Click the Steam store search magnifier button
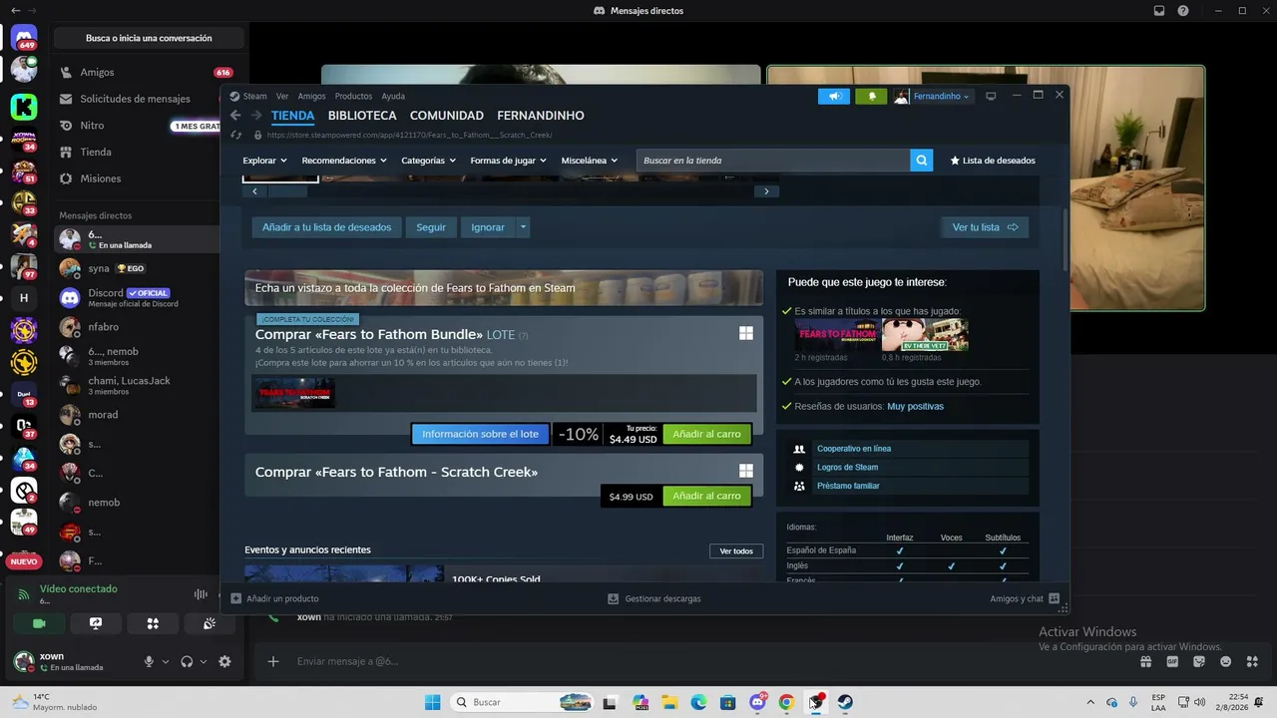This screenshot has height=718, width=1277. click(922, 161)
